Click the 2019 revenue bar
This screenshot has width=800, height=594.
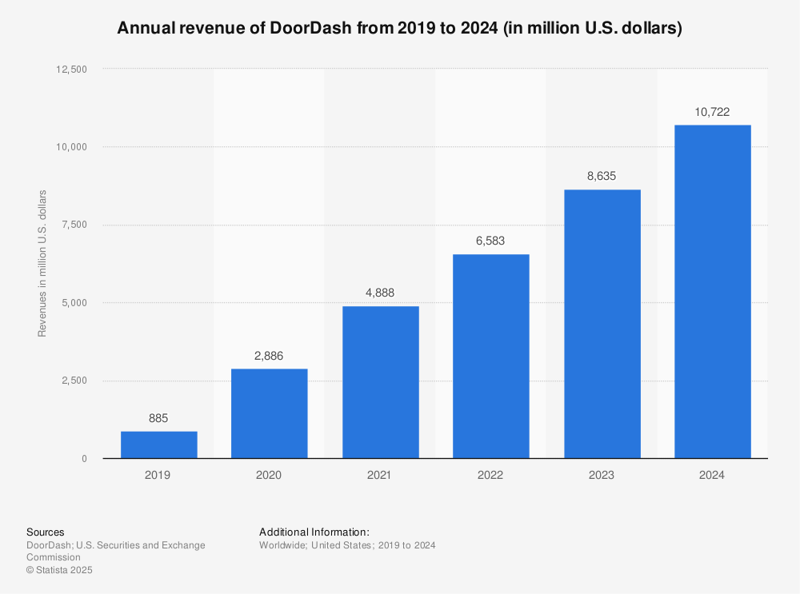tap(158, 445)
